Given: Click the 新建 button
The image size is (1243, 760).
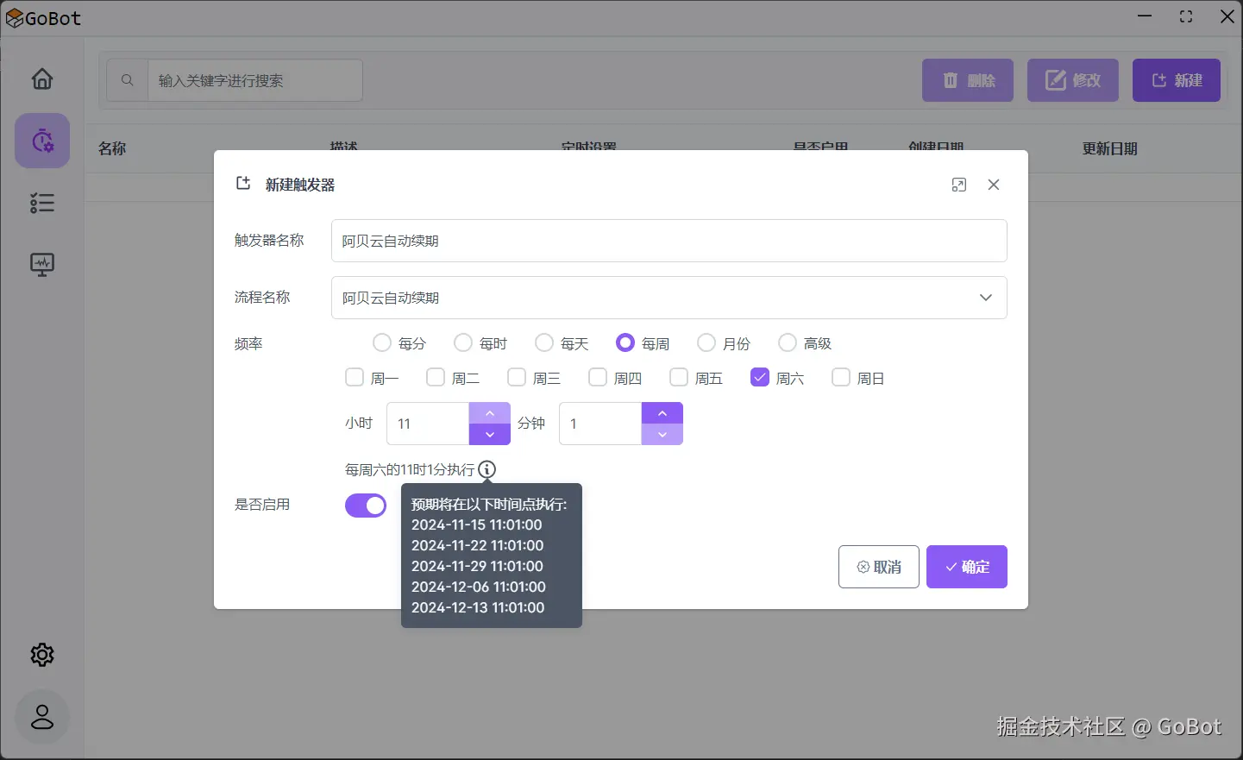Looking at the screenshot, I should 1176,79.
